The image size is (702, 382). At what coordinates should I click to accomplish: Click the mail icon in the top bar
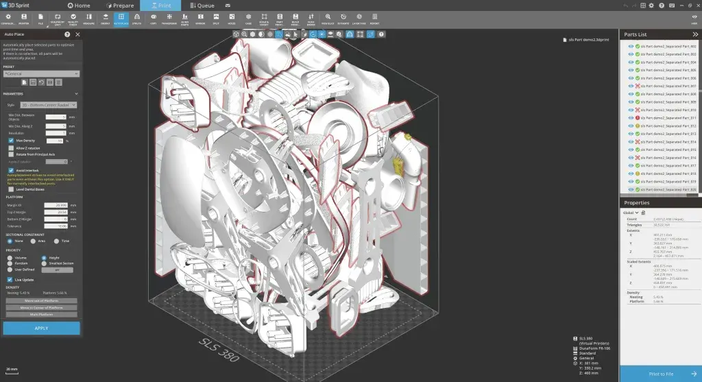coord(228,5)
